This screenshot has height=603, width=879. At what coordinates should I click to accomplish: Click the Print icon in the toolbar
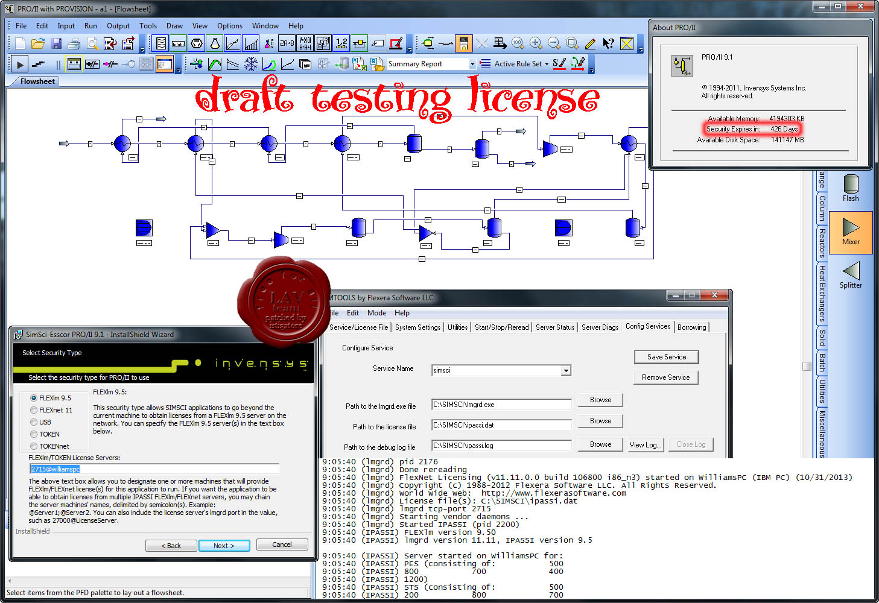pos(74,43)
